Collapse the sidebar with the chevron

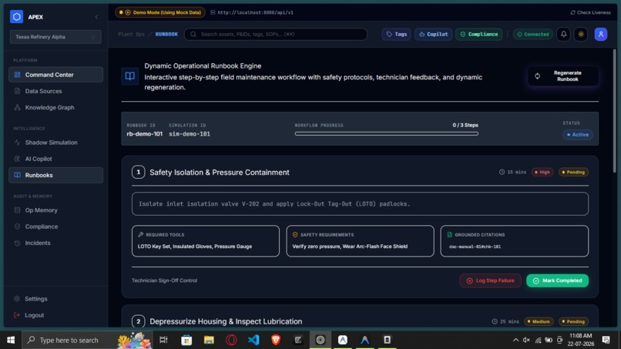click(96, 17)
